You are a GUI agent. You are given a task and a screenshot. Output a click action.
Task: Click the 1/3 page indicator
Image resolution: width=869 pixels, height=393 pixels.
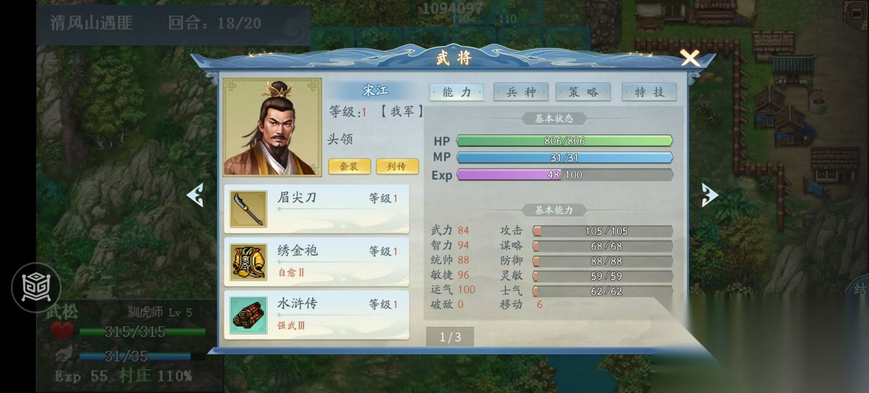(450, 337)
